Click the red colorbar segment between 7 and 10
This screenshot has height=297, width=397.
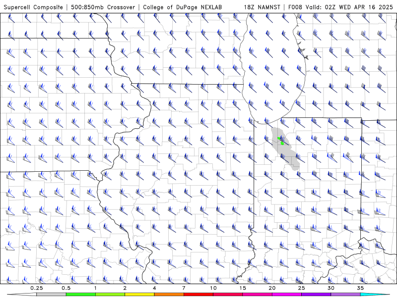[x=198, y=295]
